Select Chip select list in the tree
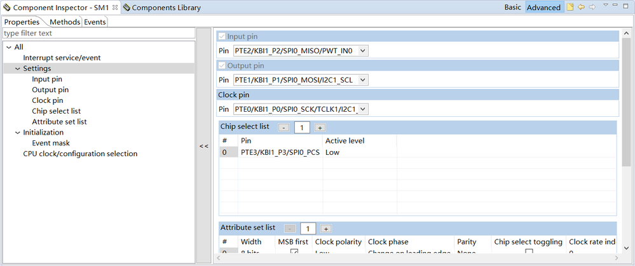 [57, 110]
